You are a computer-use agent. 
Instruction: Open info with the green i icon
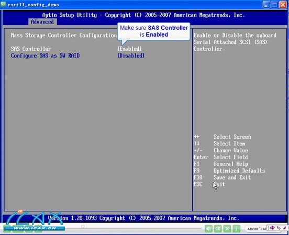[236, 229]
